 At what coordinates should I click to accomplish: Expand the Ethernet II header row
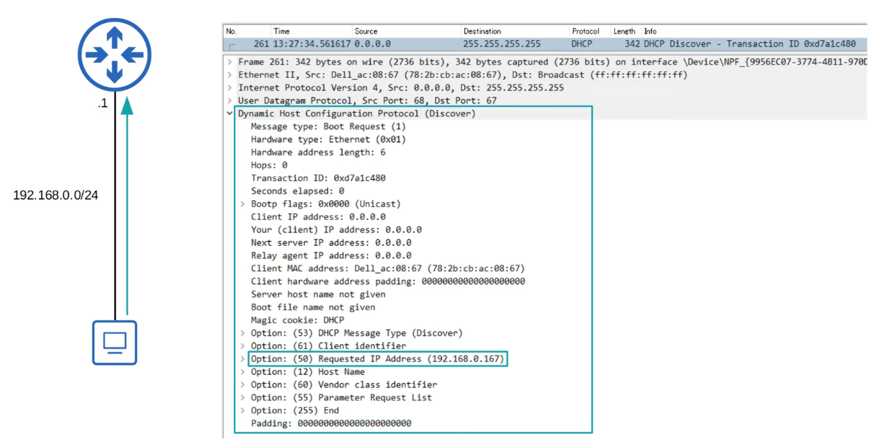pyautogui.click(x=230, y=75)
